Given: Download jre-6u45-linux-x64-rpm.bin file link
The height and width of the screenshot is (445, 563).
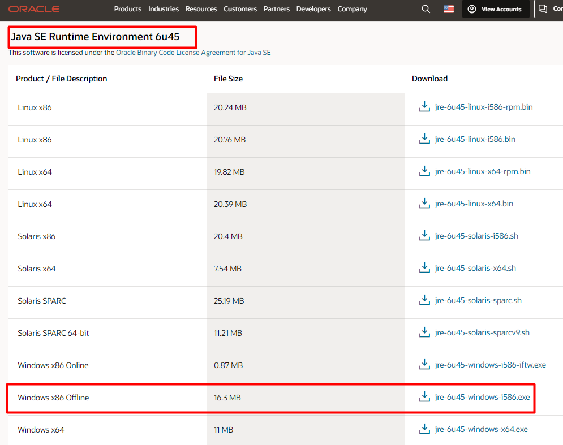Looking at the screenshot, I should tap(483, 171).
